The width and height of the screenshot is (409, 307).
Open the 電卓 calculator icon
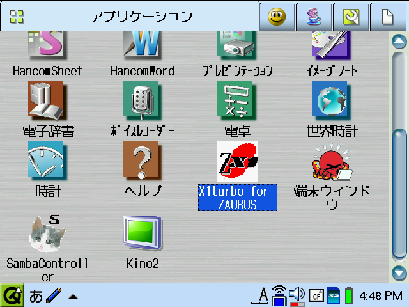click(x=237, y=100)
